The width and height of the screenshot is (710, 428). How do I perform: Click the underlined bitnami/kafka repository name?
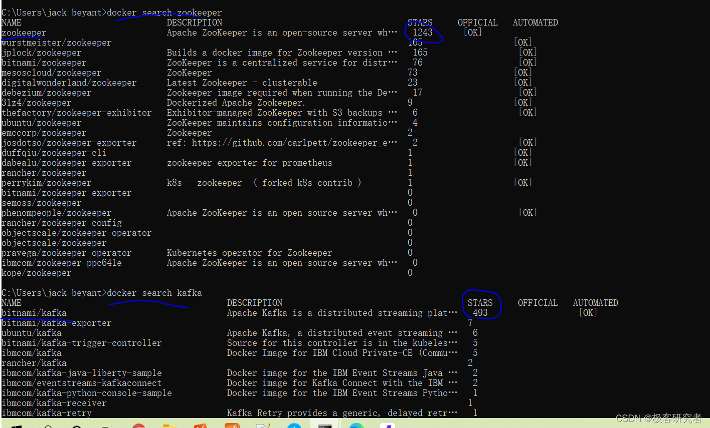tap(35, 313)
